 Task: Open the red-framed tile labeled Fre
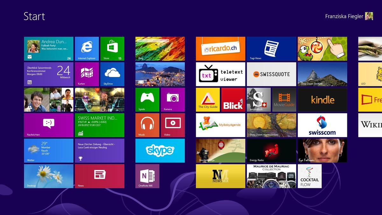(370, 100)
